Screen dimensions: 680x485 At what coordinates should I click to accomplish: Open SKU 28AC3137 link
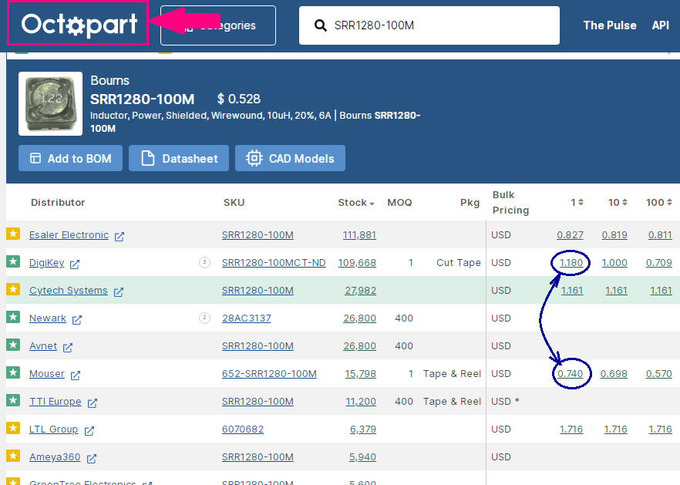click(247, 318)
